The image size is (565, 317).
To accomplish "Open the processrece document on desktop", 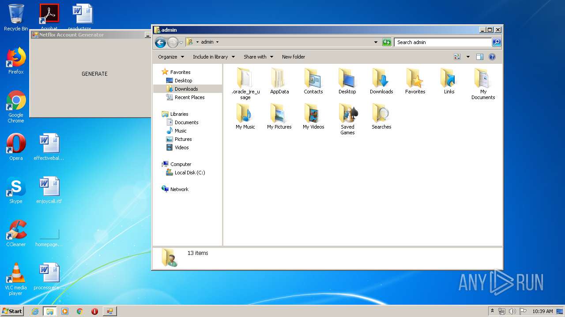I will point(49,276).
